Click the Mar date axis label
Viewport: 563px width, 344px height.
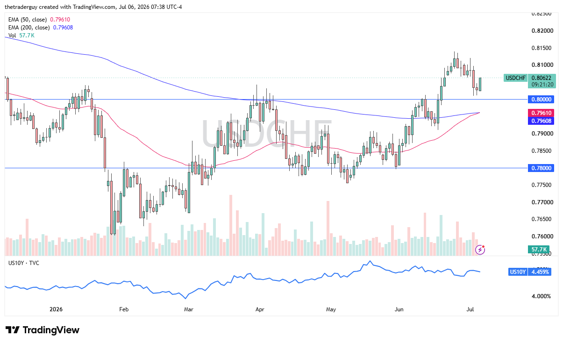[188, 309]
